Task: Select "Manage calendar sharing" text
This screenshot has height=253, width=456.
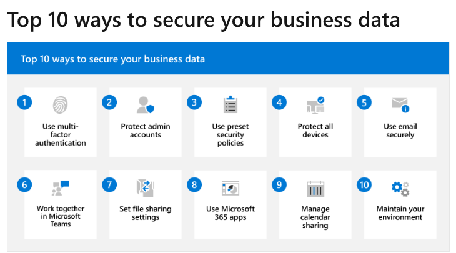Action: tap(315, 217)
